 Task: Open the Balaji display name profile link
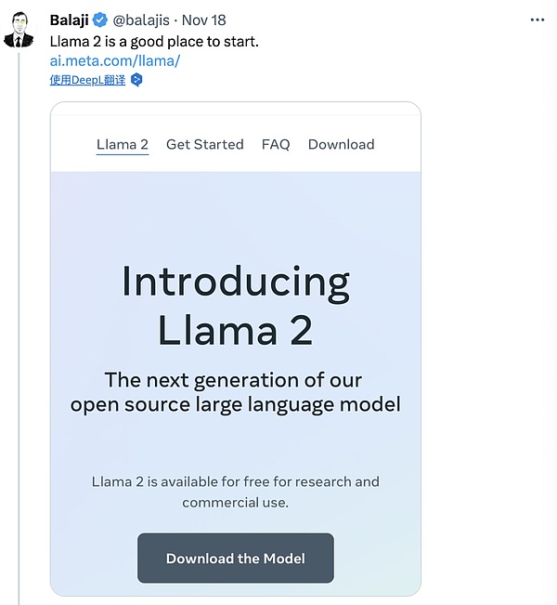point(70,20)
